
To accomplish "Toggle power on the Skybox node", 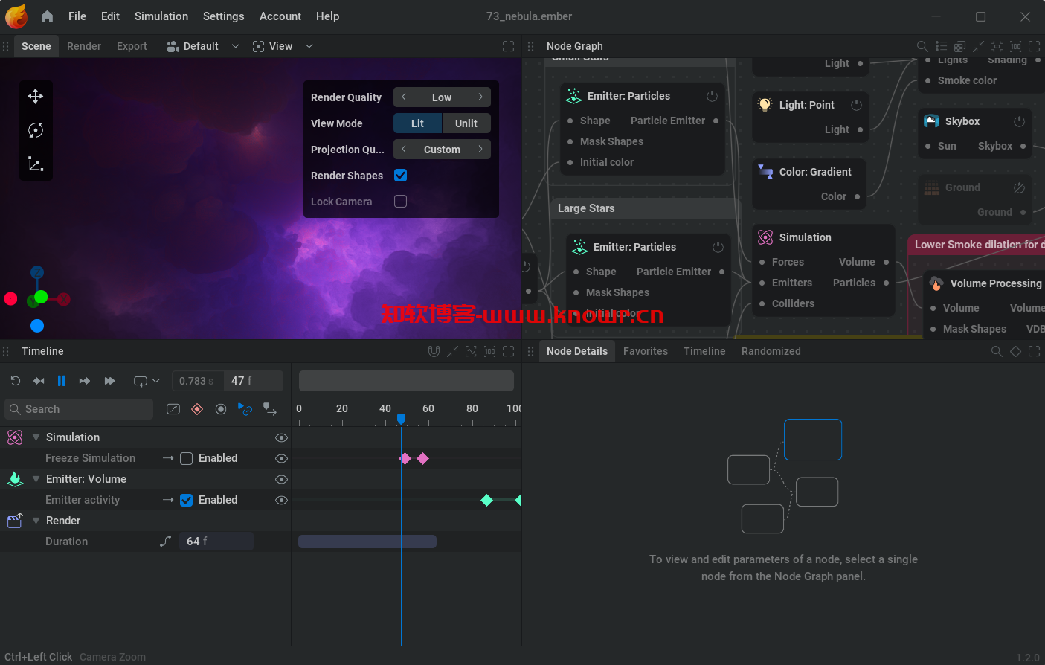I will (x=1019, y=121).
